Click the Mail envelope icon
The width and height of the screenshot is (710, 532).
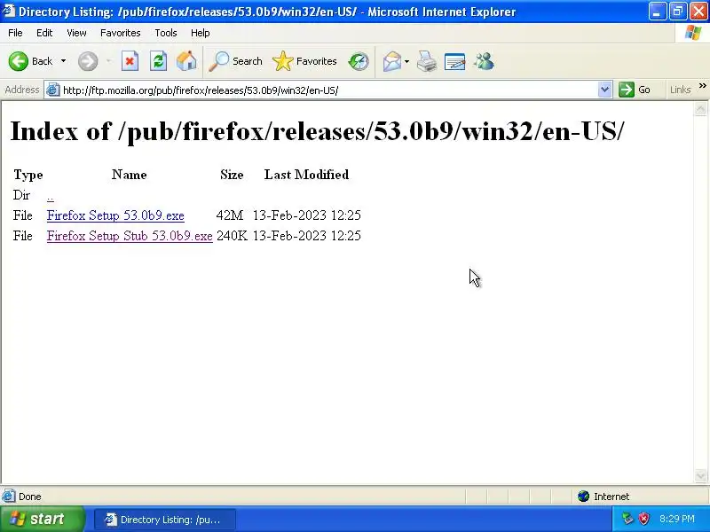[392, 61]
